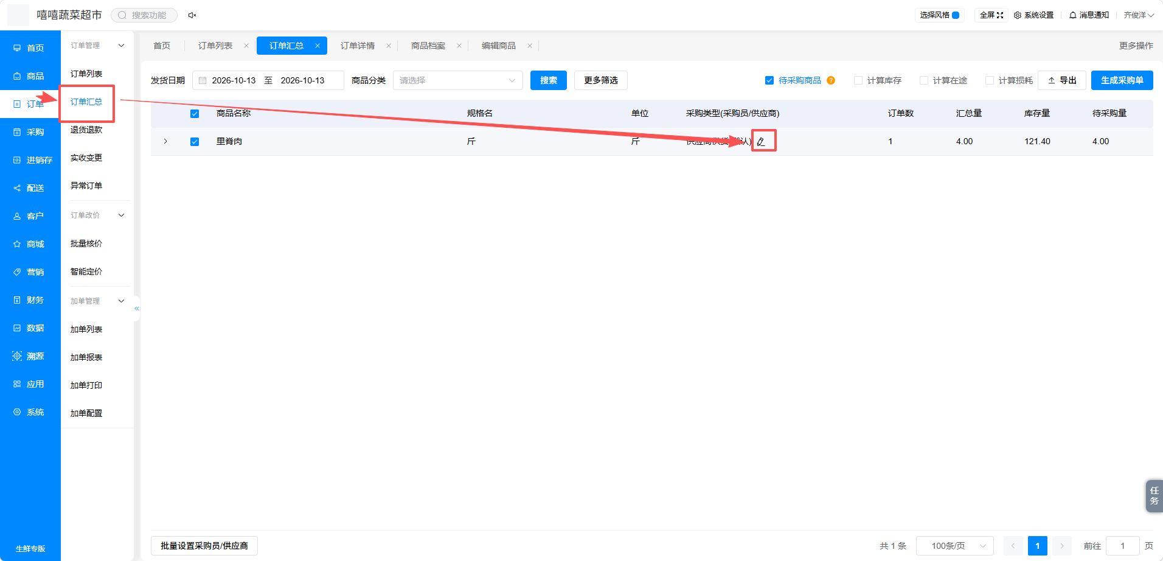Screen dimensions: 1163x561
Task: Open the 财务 finance sidebar section
Action: [x=29, y=300]
